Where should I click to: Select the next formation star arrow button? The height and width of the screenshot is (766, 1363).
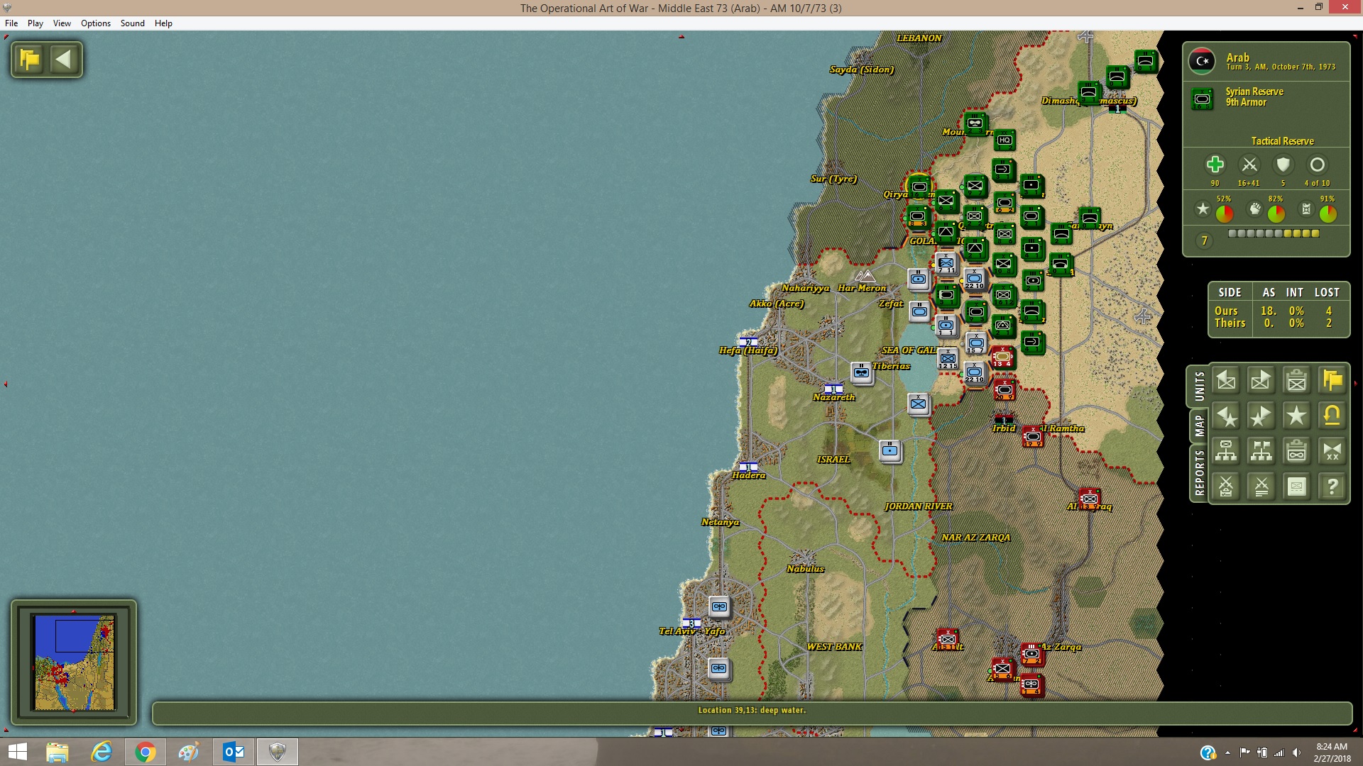click(x=1261, y=416)
